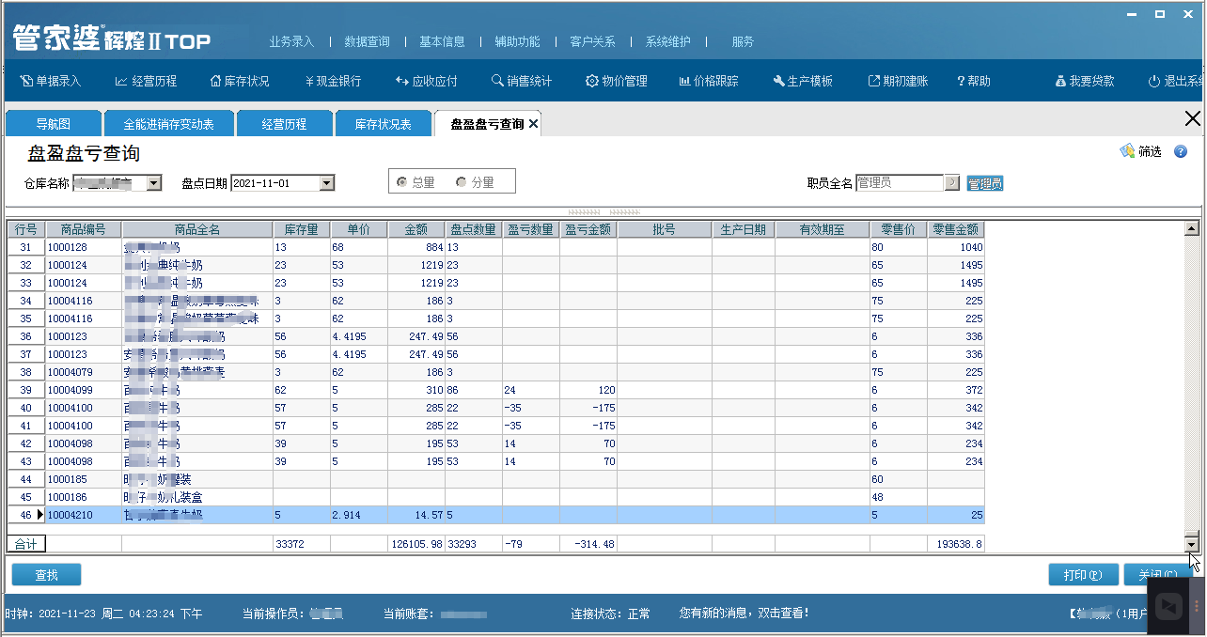Open the 职员全名 selector arrow button
1207x637 pixels.
(x=952, y=183)
